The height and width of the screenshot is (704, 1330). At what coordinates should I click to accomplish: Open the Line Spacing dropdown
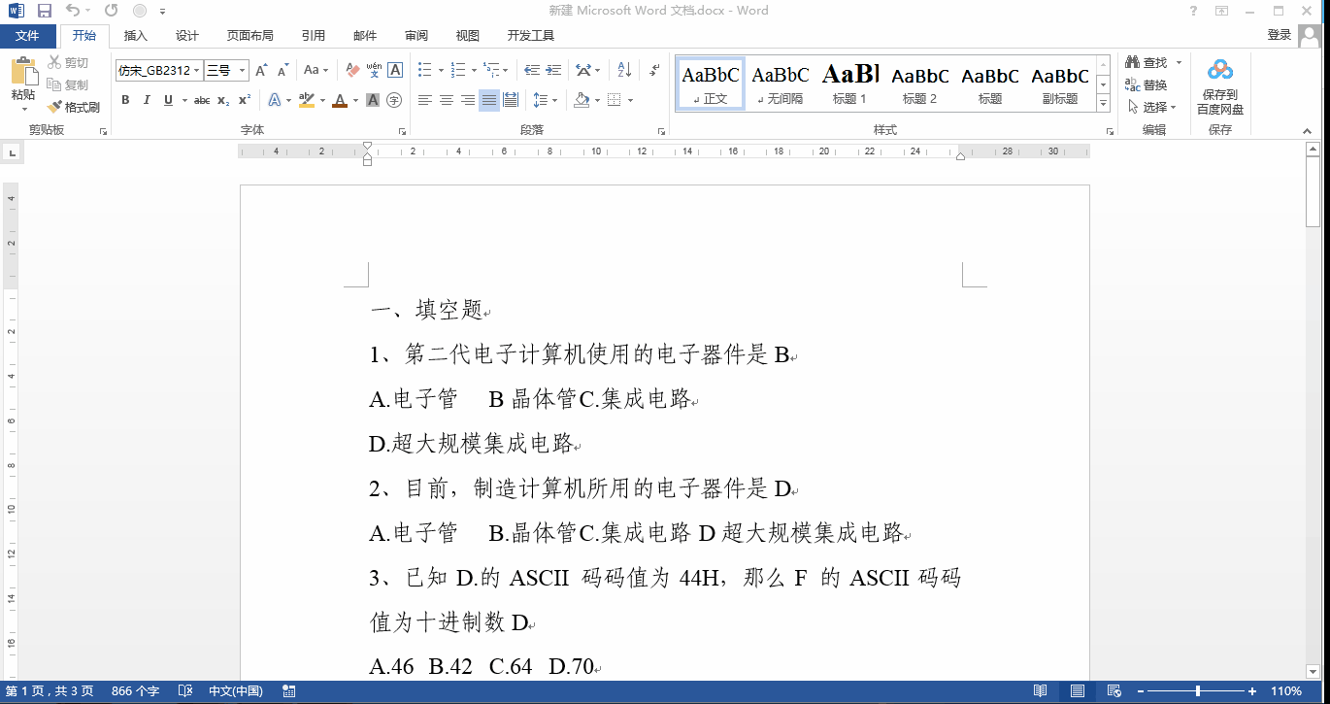tap(547, 100)
